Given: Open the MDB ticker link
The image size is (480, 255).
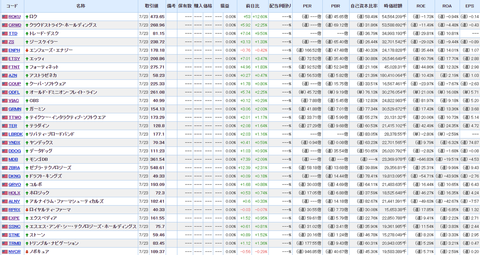Looking at the screenshot, I should (x=13, y=159).
